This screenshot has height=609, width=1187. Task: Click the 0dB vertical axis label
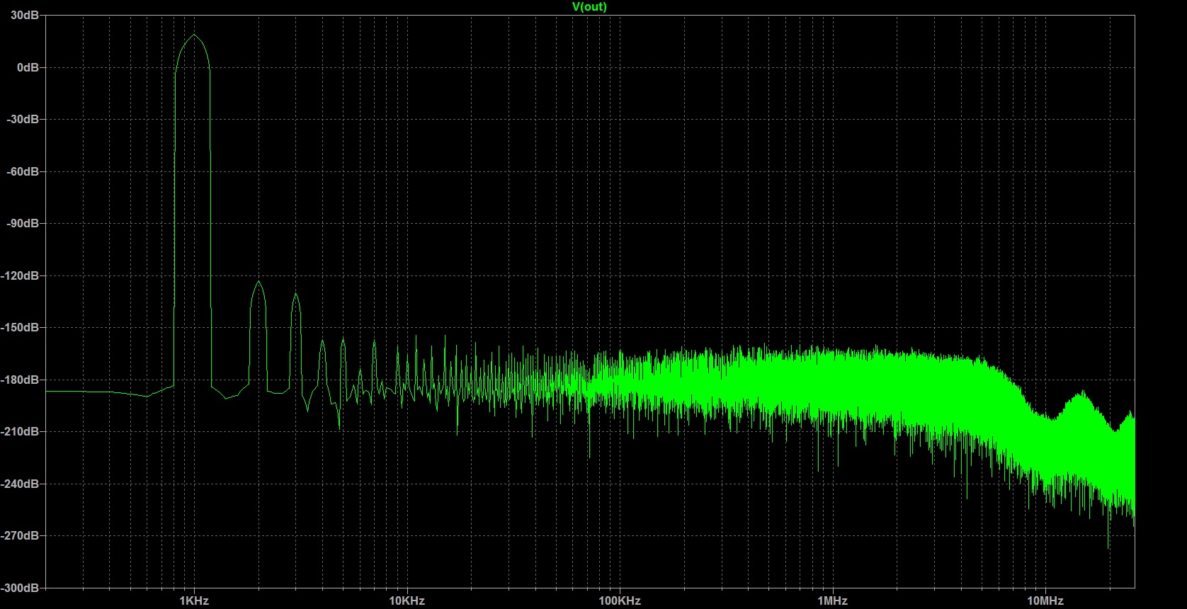pos(28,67)
